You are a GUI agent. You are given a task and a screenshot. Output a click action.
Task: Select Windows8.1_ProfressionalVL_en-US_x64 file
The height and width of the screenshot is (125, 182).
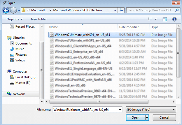112,63
